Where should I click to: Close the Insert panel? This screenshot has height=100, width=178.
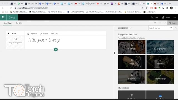click(175, 28)
